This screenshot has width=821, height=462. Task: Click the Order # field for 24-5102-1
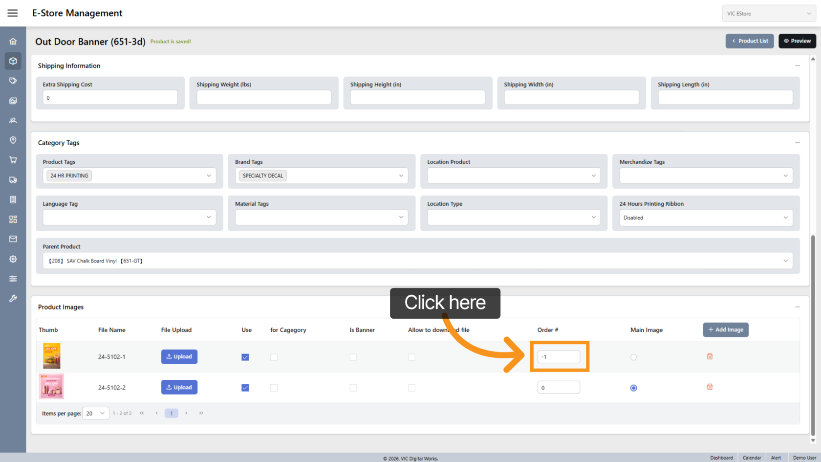click(559, 357)
